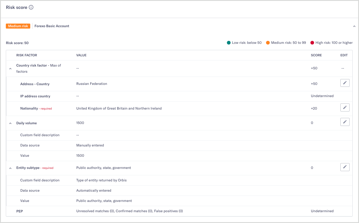
Task: Collapse the Entity subtype details
Action: pyautogui.click(x=10, y=168)
